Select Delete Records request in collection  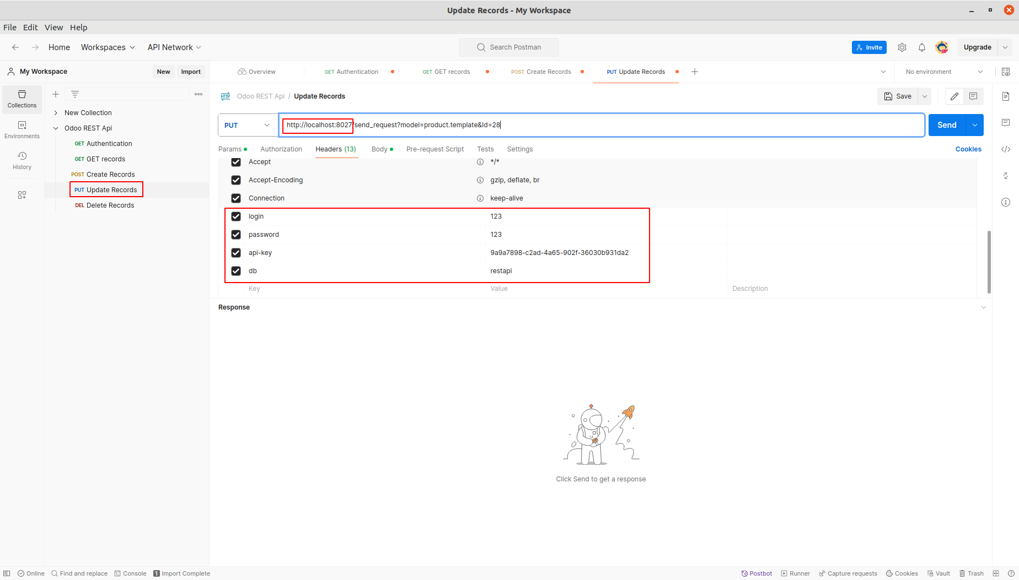[x=110, y=205]
